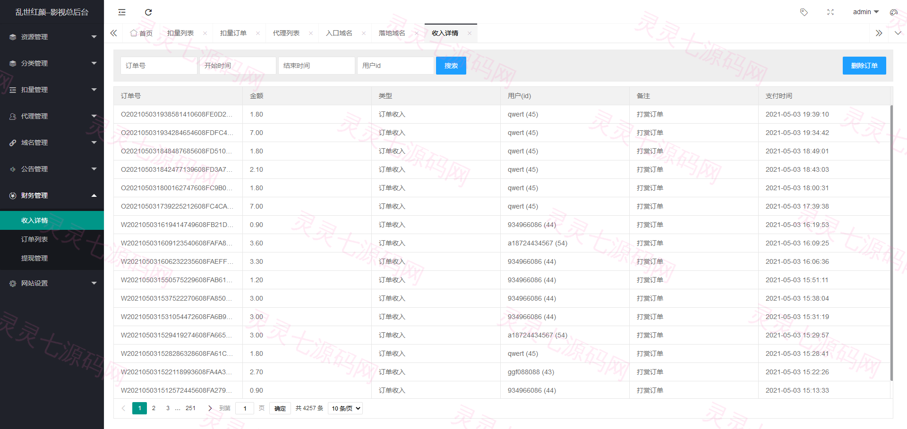907x429 pixels.
Task: Collapse the 财务管理 sidebar menu
Action: (52, 195)
